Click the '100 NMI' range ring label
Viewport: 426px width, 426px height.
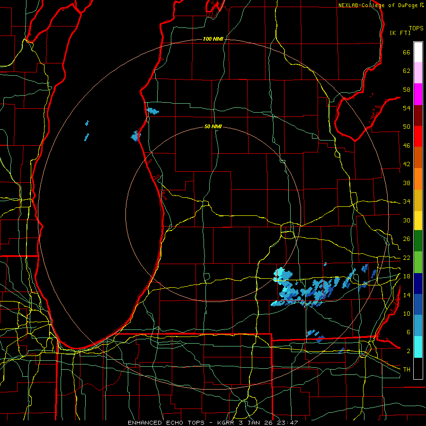point(213,39)
